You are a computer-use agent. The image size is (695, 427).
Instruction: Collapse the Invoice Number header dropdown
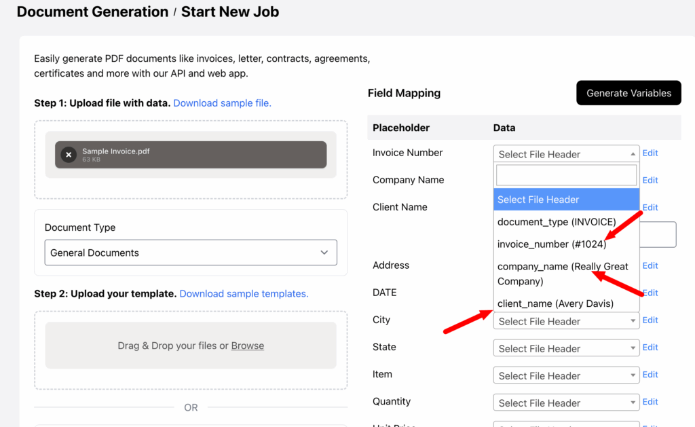coord(565,154)
